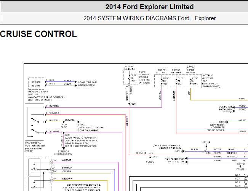Click the S211 splice dot

(x=129, y=104)
